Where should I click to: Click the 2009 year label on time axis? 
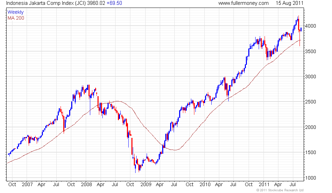(x=146, y=185)
